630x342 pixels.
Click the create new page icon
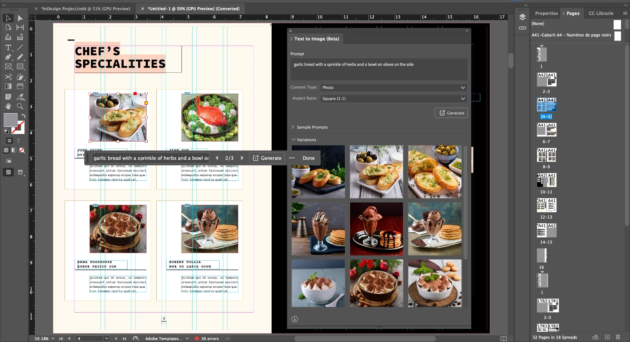[x=607, y=337]
